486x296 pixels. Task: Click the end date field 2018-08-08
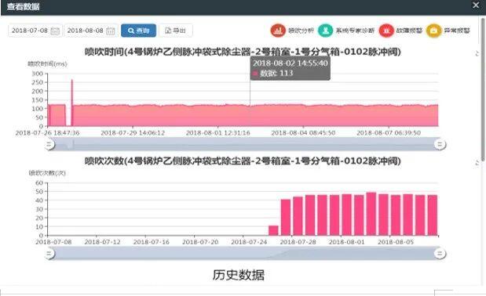pos(91,31)
